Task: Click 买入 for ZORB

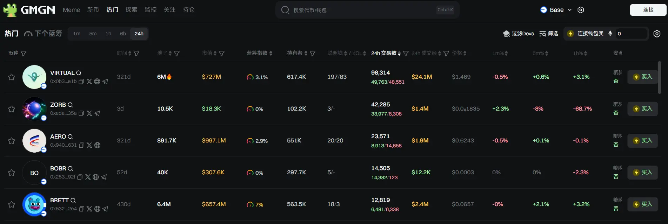Action: pyautogui.click(x=642, y=109)
